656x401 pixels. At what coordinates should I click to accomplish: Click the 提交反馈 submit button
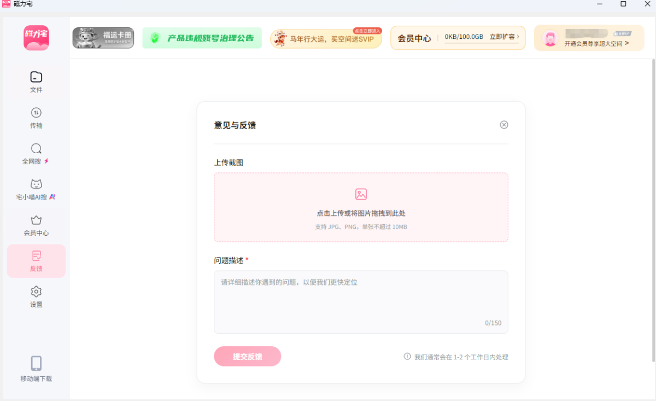[248, 356]
